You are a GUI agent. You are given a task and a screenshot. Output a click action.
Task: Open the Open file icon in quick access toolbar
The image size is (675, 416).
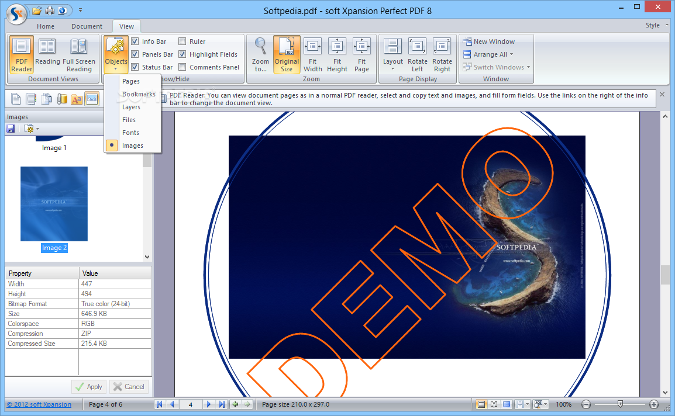(x=37, y=10)
